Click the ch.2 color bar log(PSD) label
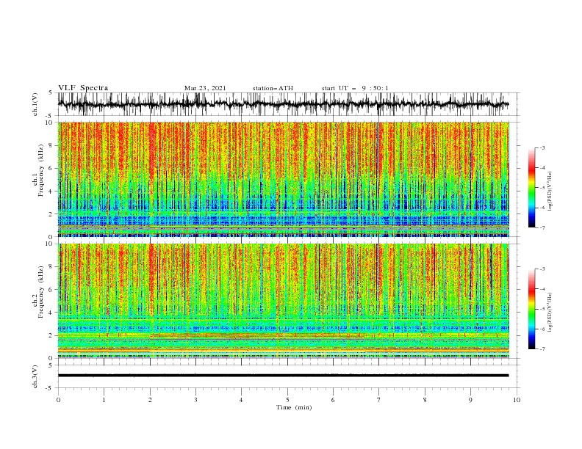582x449 pixels. pos(550,313)
